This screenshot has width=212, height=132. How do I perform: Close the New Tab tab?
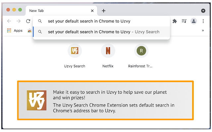pyautogui.click(x=92, y=11)
